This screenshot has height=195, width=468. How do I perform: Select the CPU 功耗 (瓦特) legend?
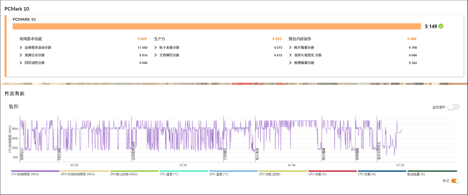pos(283,173)
